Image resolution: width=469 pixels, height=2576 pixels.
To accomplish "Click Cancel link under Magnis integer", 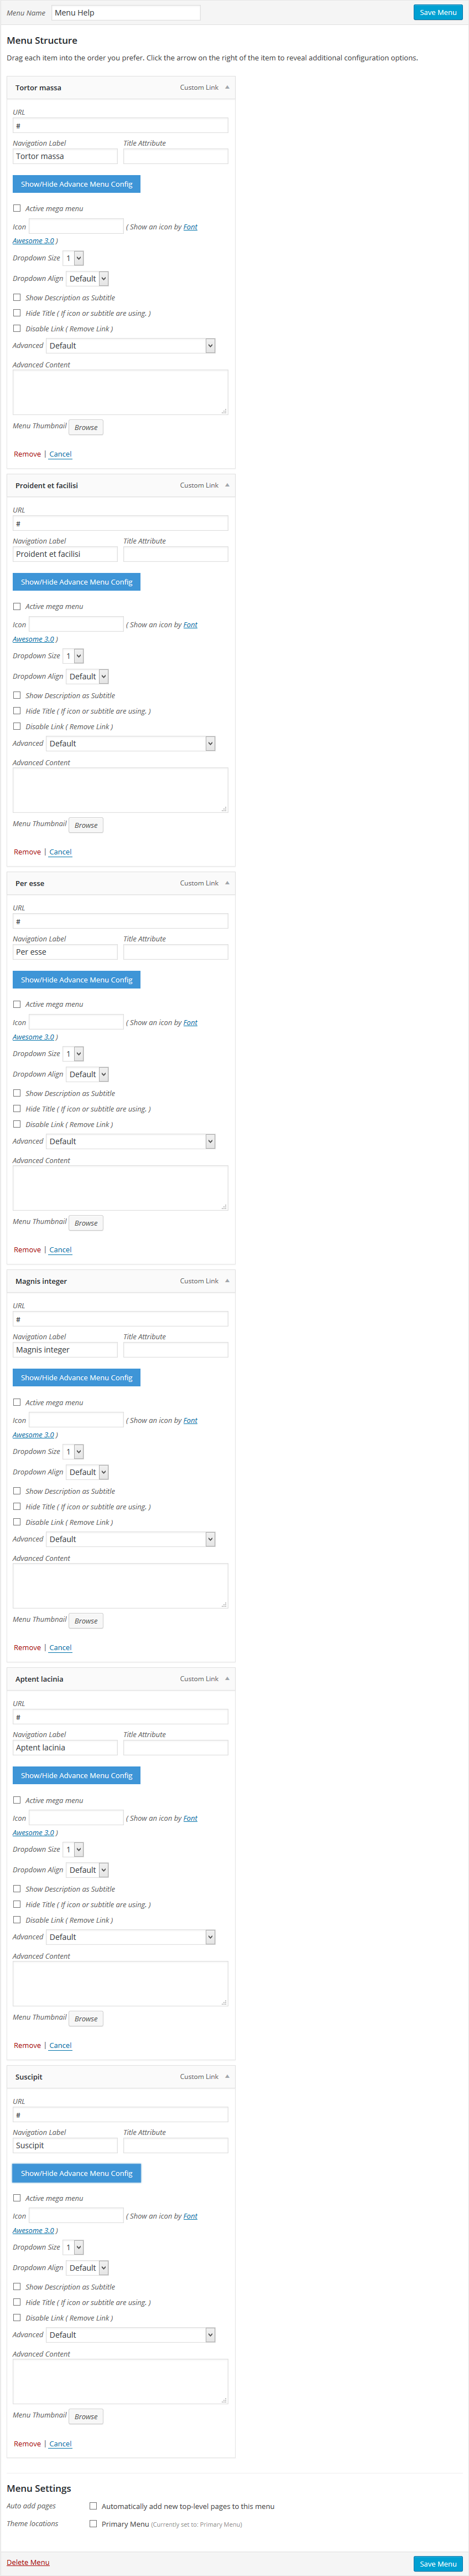I will 61,1648.
